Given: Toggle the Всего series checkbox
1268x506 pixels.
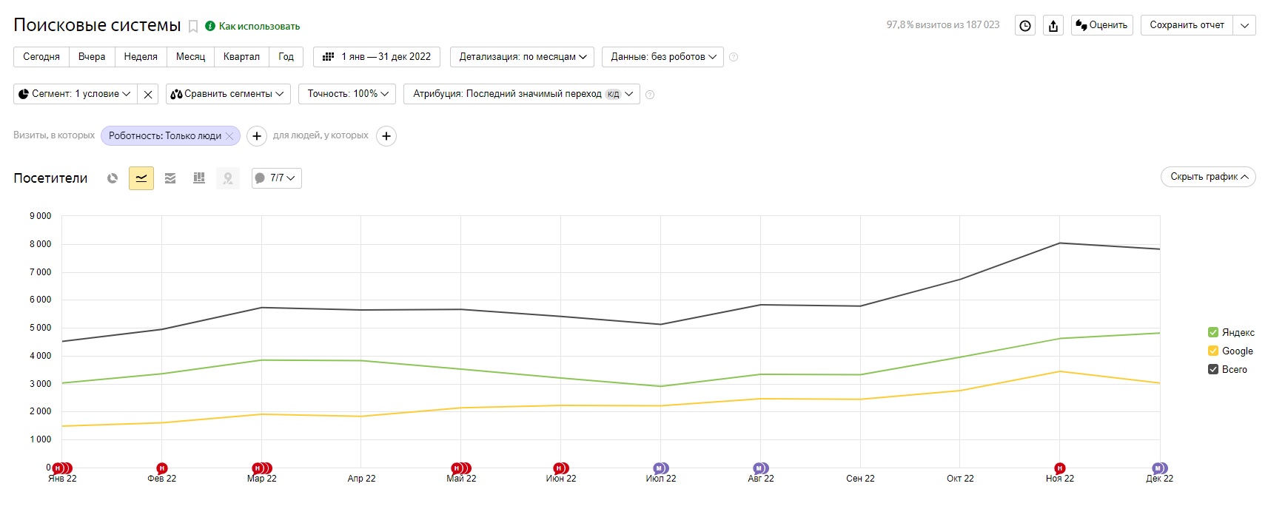Looking at the screenshot, I should pos(1213,369).
